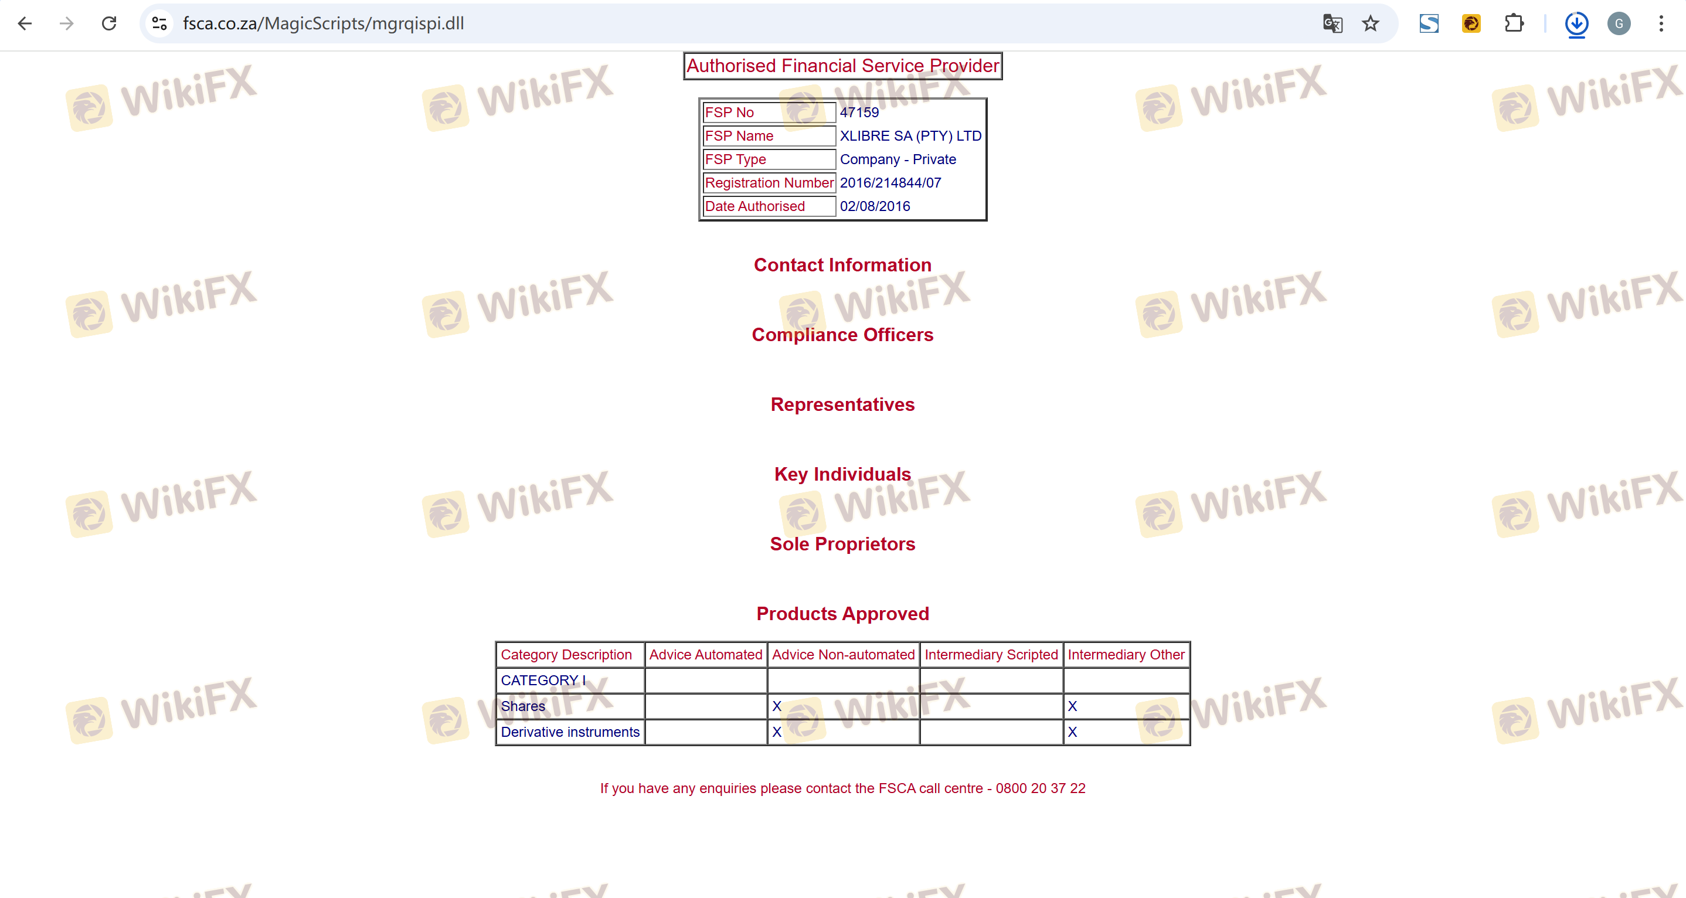Open the blue S extension icon
Image resolution: width=1686 pixels, height=898 pixels.
click(x=1429, y=23)
